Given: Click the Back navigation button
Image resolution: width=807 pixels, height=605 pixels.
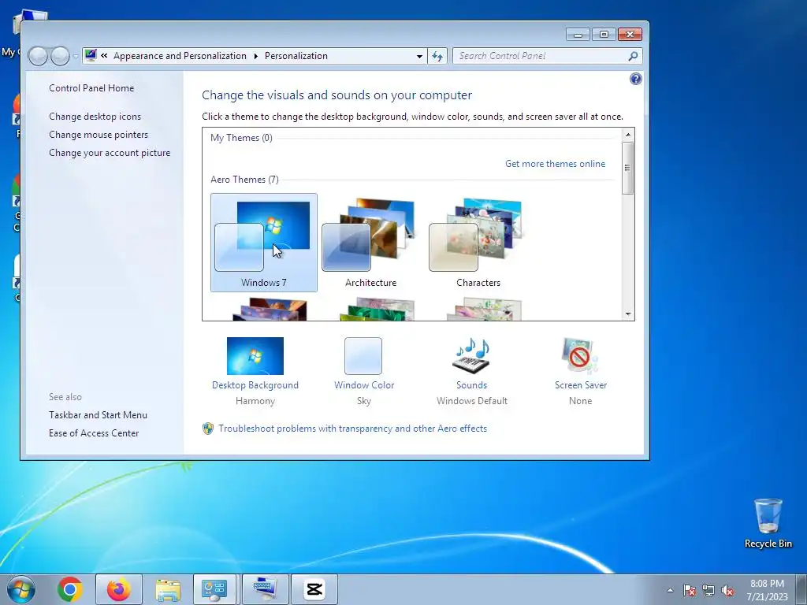Looking at the screenshot, I should pos(38,56).
